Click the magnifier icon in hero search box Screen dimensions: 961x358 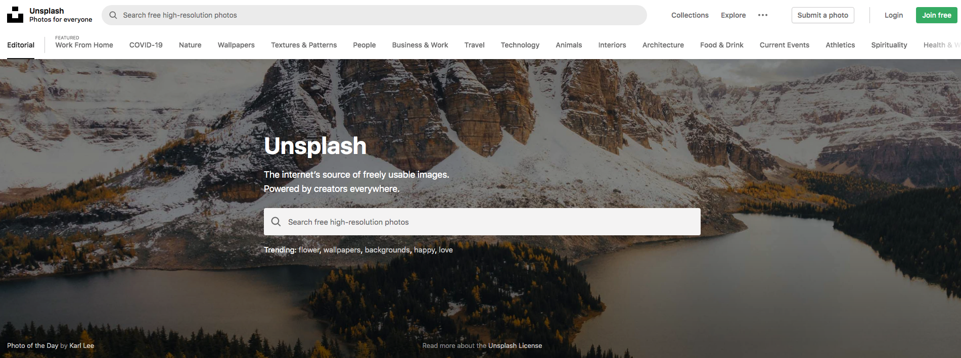pos(276,222)
